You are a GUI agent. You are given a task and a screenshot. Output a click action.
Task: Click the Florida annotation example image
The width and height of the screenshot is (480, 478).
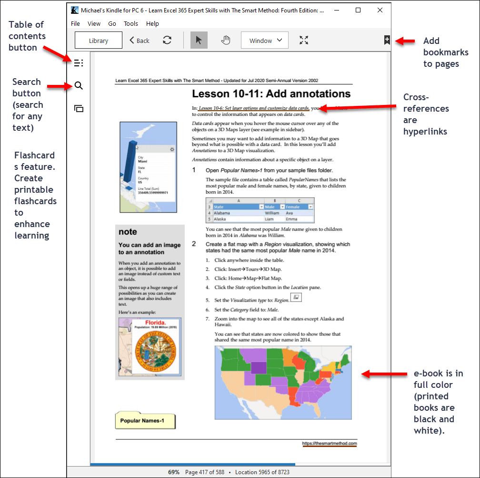pyautogui.click(x=150, y=347)
